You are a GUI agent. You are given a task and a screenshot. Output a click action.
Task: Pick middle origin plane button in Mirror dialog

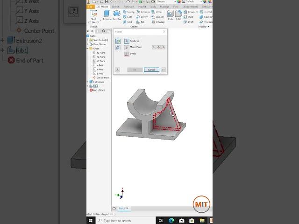point(159,47)
